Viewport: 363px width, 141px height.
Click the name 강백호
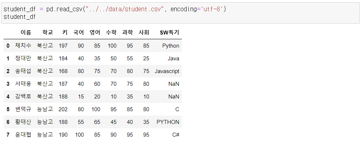23,96
